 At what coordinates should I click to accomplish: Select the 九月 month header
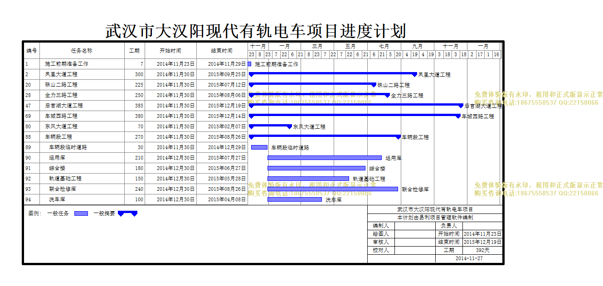point(418,46)
